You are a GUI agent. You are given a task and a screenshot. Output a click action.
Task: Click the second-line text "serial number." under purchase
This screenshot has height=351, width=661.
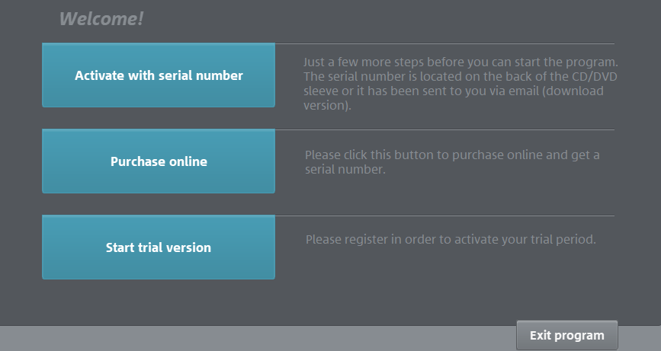point(345,170)
